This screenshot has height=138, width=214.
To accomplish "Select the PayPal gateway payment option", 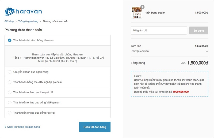I will (10, 113).
